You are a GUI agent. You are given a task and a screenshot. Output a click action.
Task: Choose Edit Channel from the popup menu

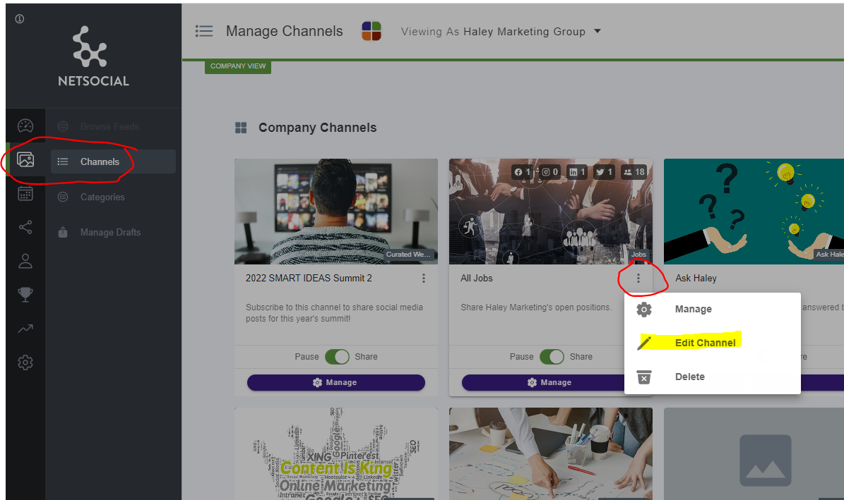pos(712,343)
